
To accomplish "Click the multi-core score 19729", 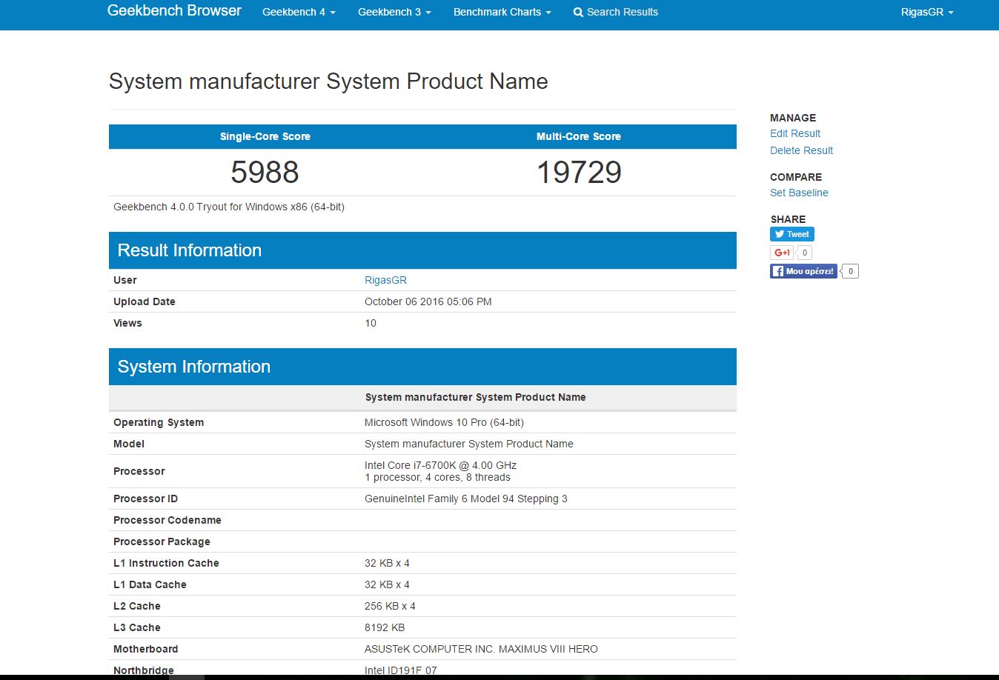I will click(x=579, y=172).
